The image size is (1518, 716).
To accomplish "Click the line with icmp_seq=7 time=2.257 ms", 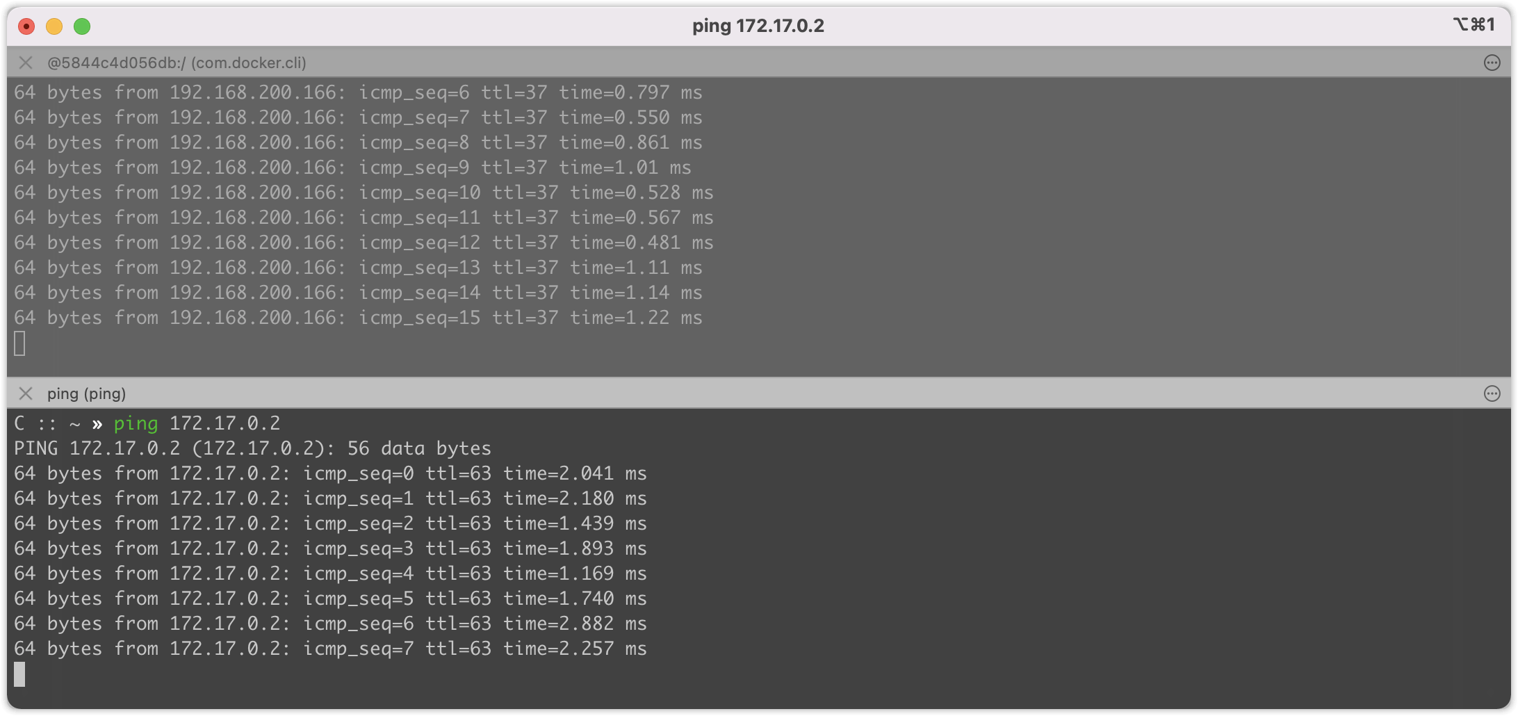I will [x=330, y=649].
